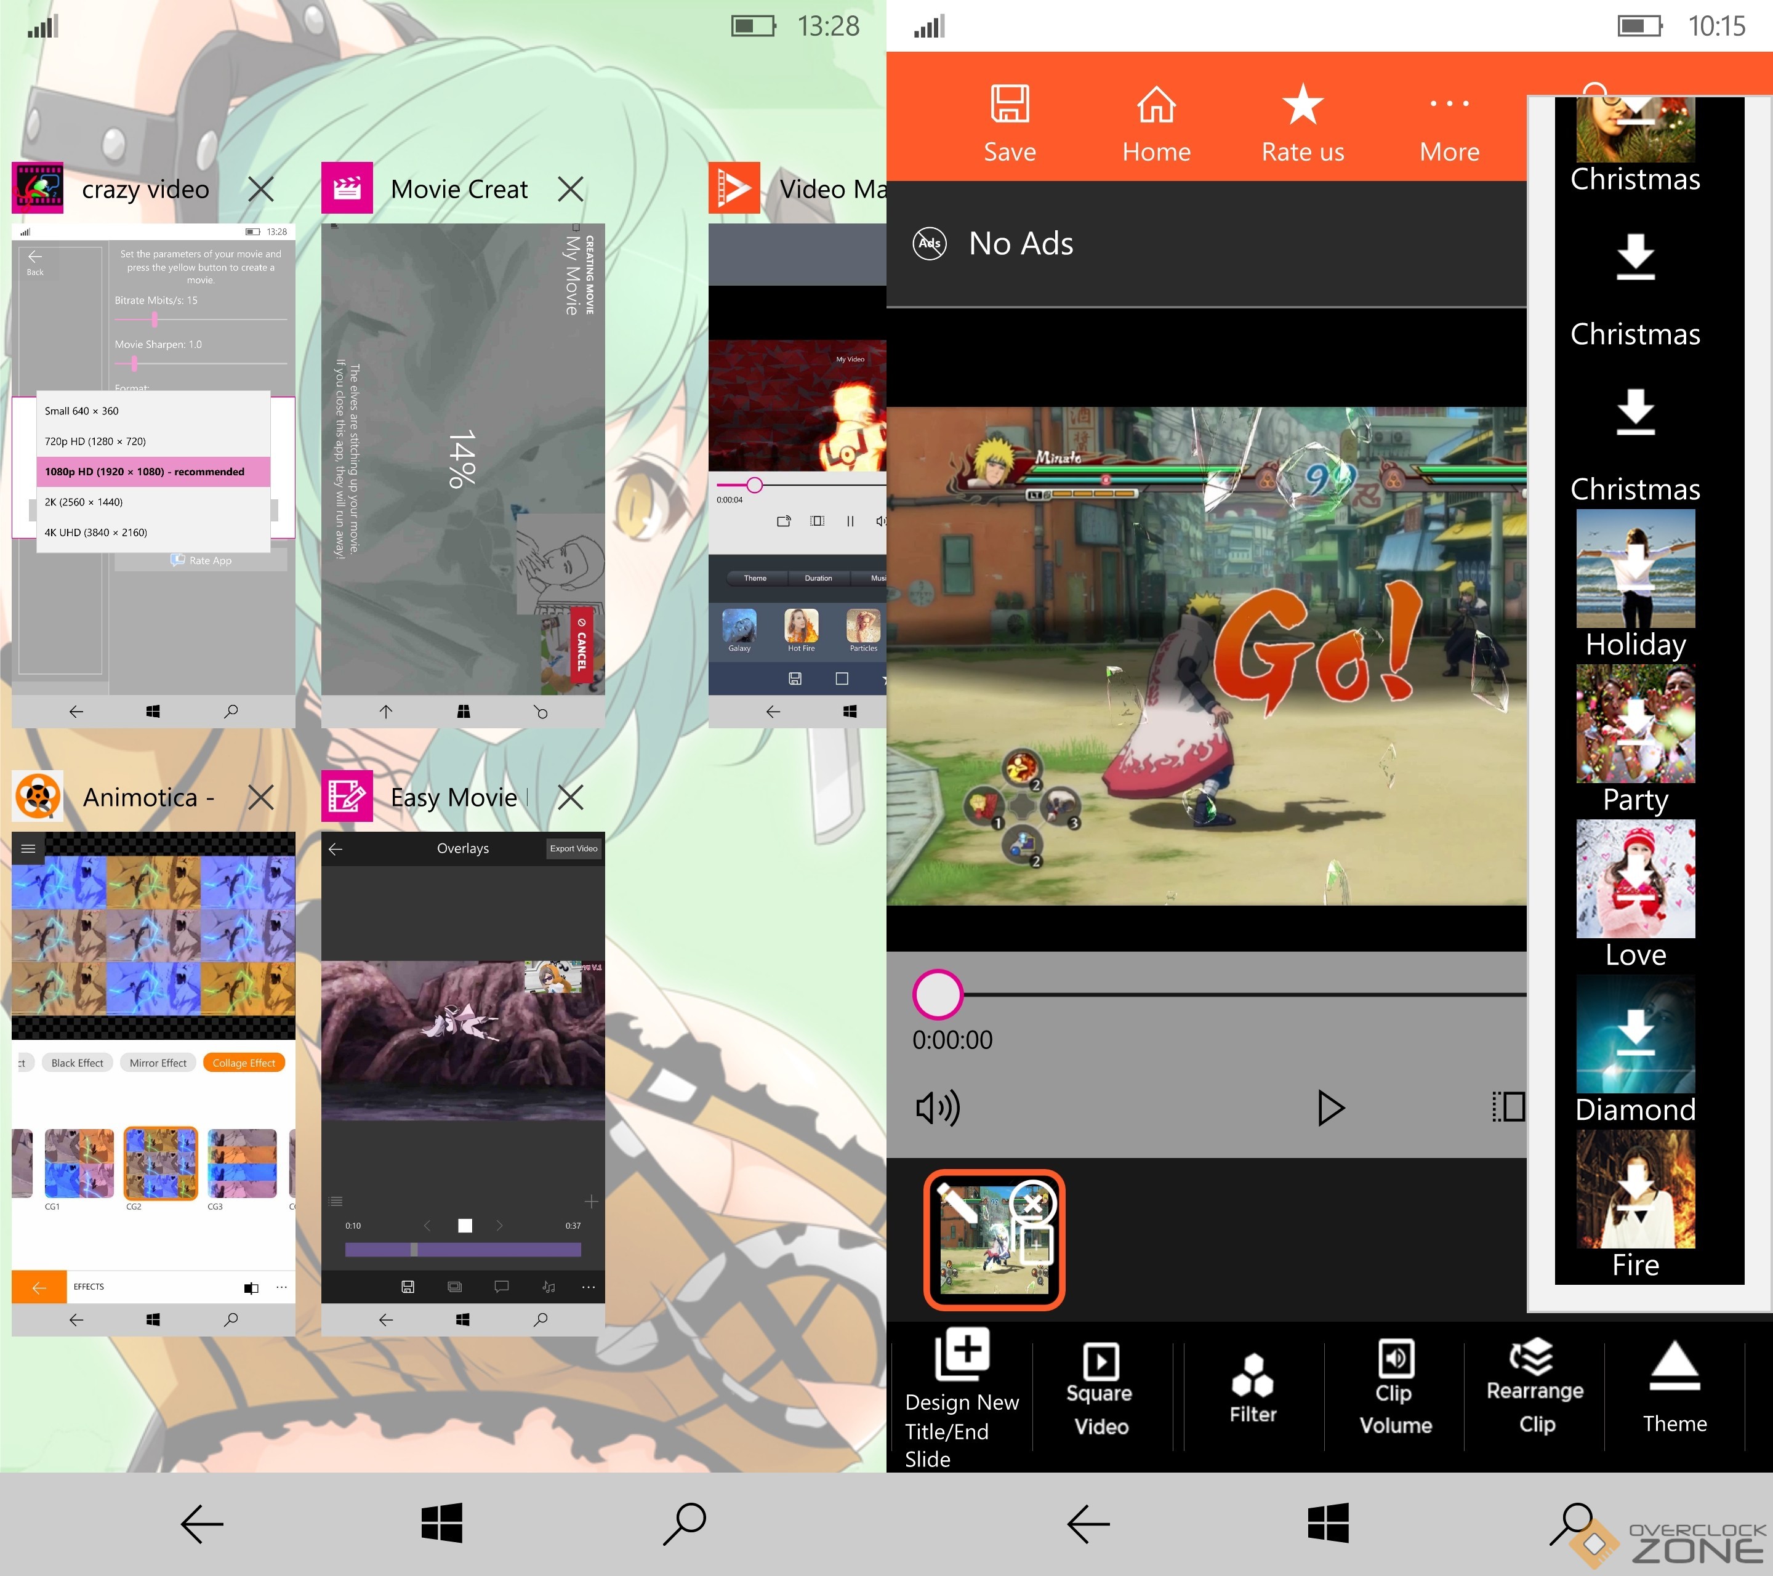The image size is (1773, 1576).
Task: Download the Diamond theme
Action: (1635, 1034)
